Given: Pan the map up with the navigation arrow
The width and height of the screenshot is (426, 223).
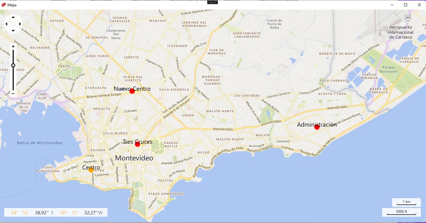Looking at the screenshot, I should click(x=13, y=17).
